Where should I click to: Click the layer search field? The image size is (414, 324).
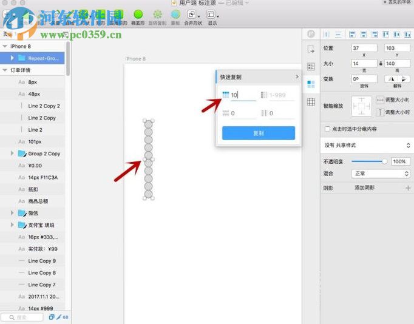click(22, 317)
